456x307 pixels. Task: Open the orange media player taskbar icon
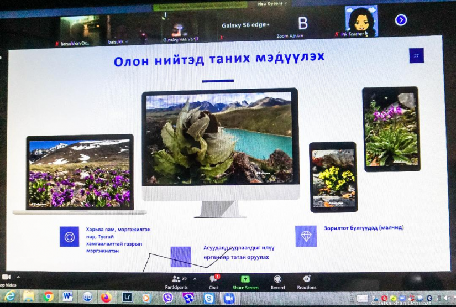[x=146, y=298]
